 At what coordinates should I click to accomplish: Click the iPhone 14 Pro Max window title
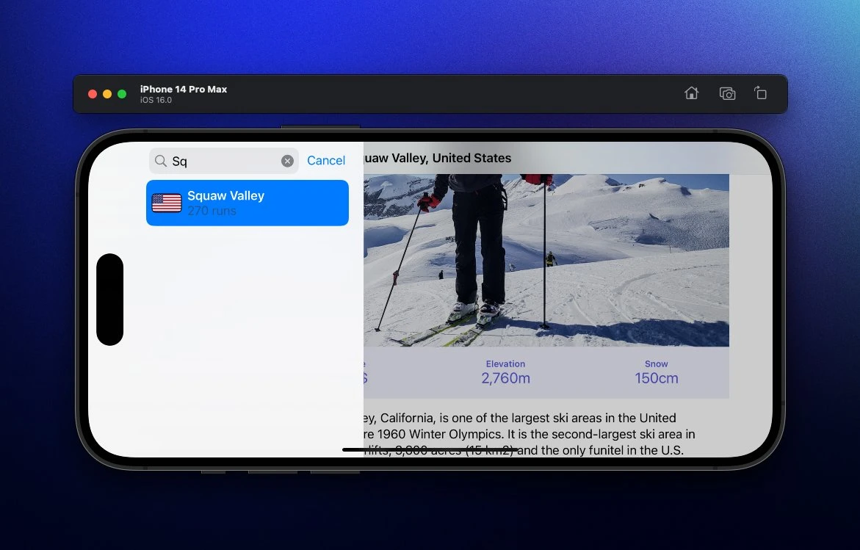(x=184, y=89)
